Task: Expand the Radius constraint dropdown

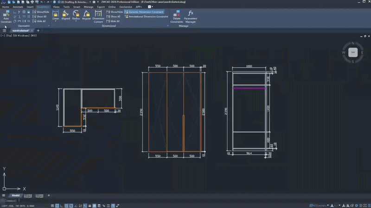Action: [76, 21]
